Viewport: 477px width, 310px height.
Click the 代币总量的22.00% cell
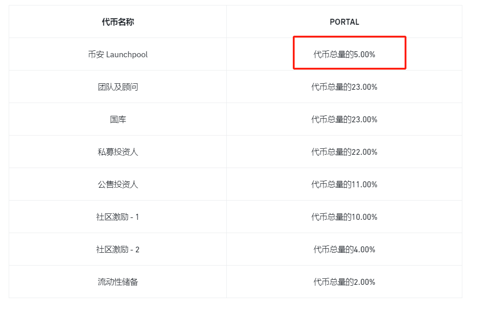pyautogui.click(x=344, y=152)
